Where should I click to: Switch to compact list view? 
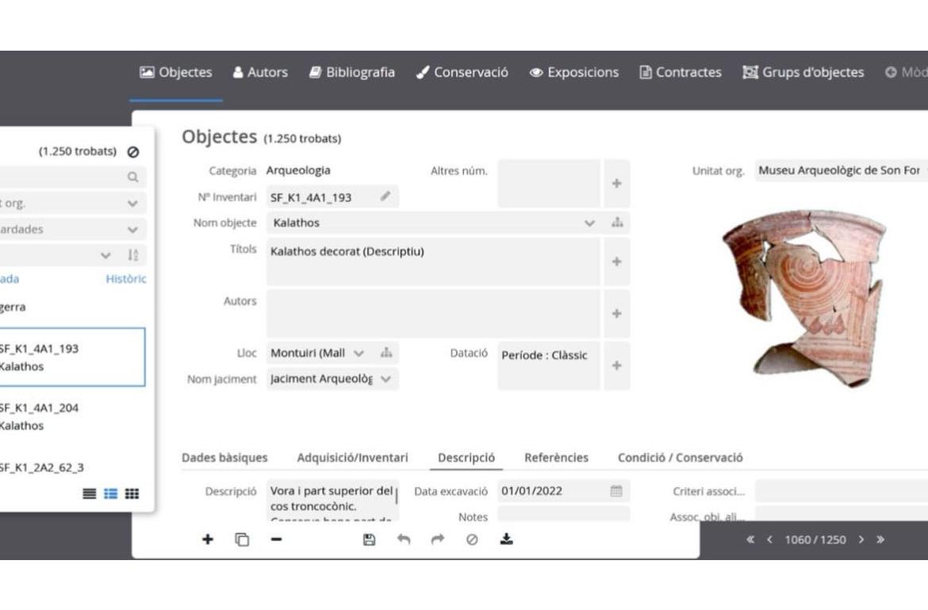point(90,494)
